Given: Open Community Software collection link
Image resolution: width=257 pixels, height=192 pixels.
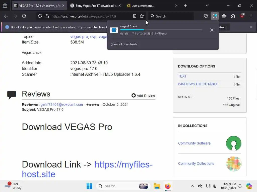Looking at the screenshot, I should [195, 143].
